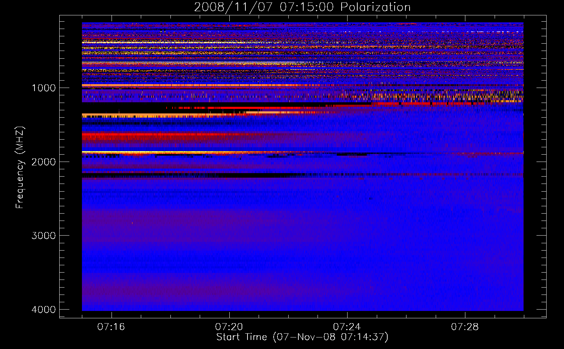Select the 'Frequency (MHZ)' axis label
564x349 pixels.
[x=20, y=168]
